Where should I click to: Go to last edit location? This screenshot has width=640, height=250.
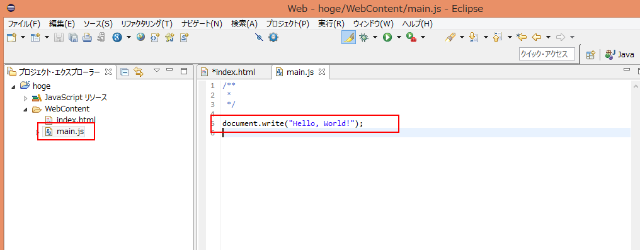521,38
